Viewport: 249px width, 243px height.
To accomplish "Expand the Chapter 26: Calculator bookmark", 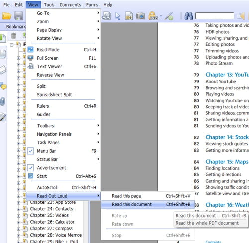I will tap(18, 222).
